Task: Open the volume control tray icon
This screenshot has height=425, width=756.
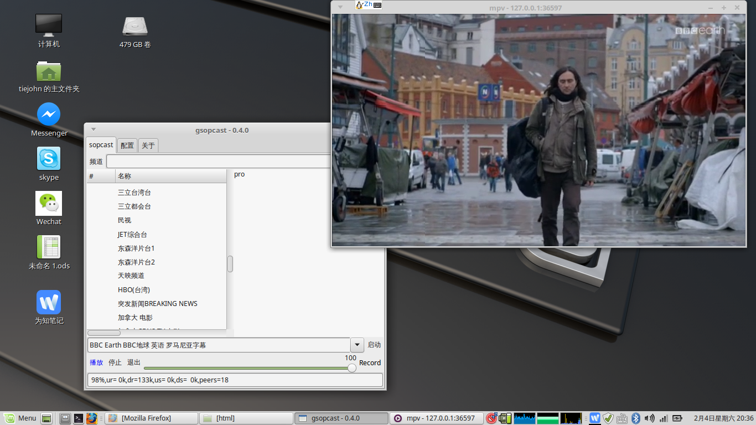Action: [x=649, y=418]
